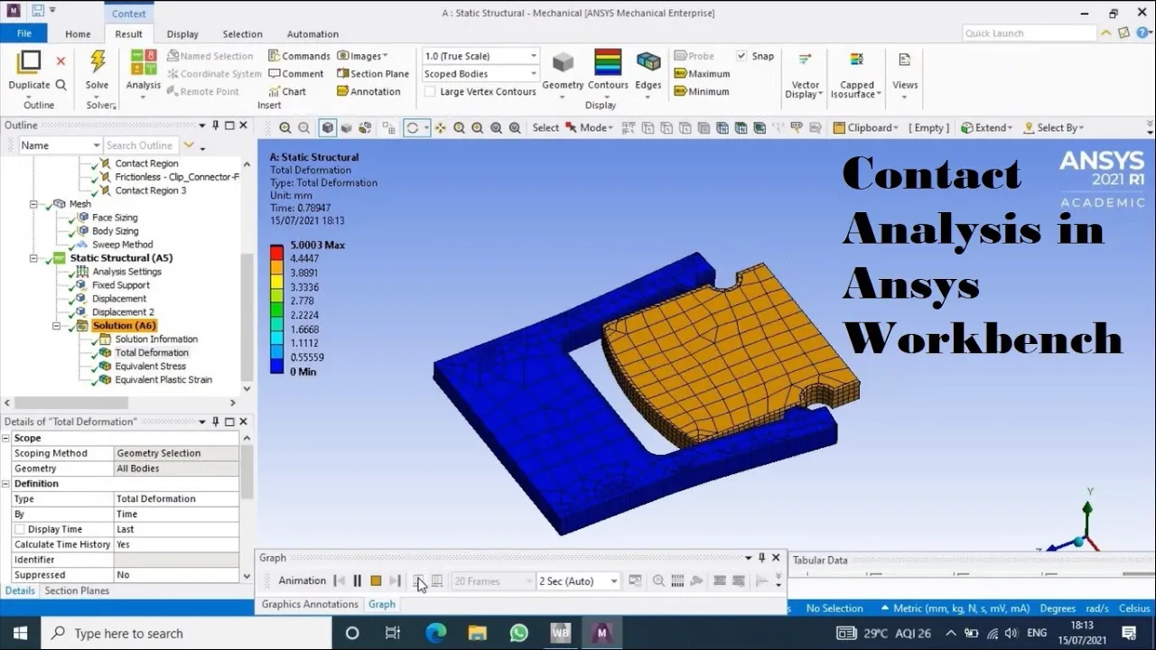Open the Geometry display cube icon
1156x650 pixels.
(563, 62)
